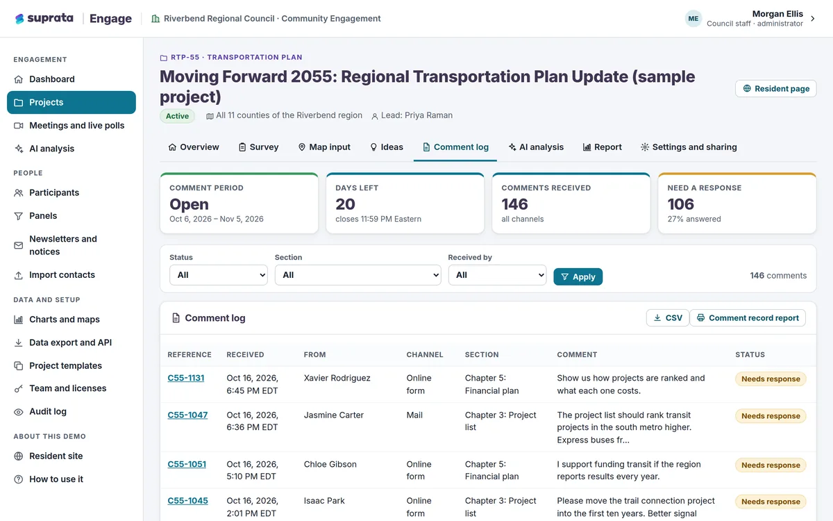Open the Participants page

71,192
